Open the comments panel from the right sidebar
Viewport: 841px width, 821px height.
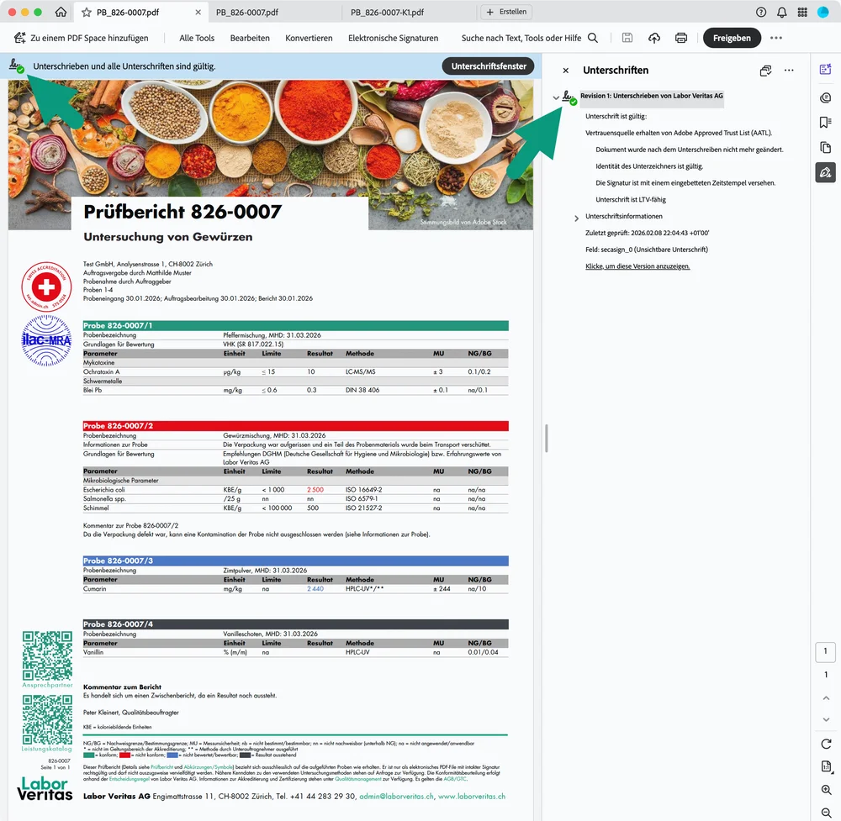tap(825, 97)
